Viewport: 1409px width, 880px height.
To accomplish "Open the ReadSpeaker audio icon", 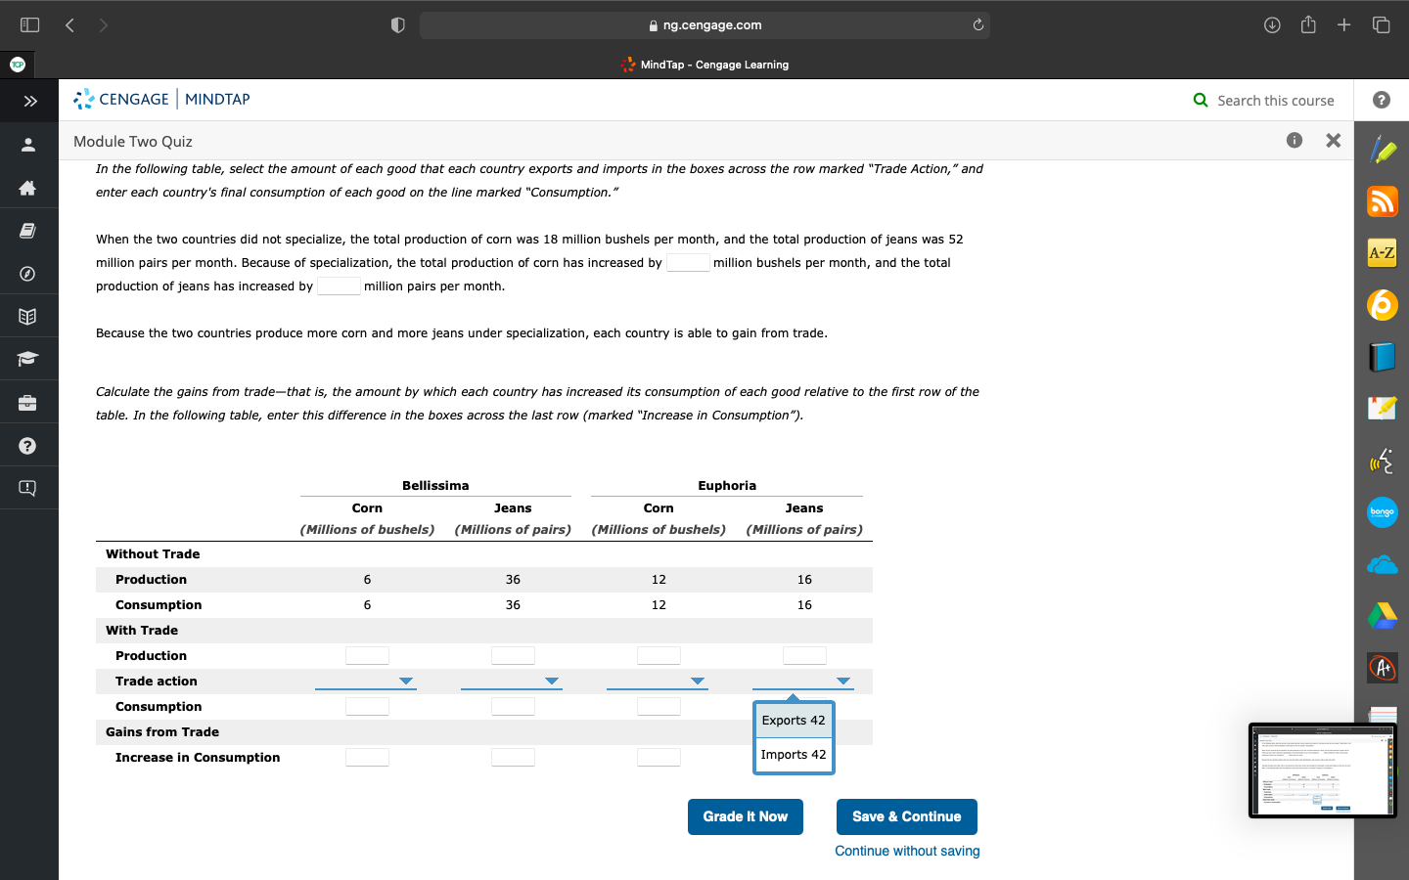I will click(1383, 461).
